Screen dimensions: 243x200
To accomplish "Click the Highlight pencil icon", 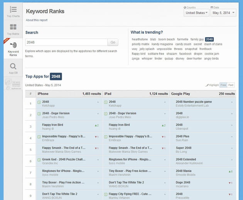I will [x=207, y=85].
